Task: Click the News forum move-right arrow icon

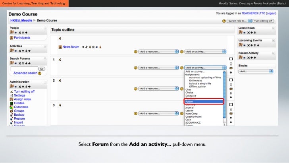Action: tap(83, 47)
